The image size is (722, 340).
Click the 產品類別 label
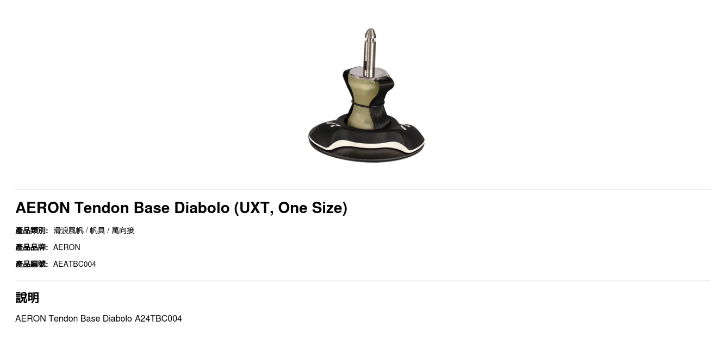(x=32, y=230)
